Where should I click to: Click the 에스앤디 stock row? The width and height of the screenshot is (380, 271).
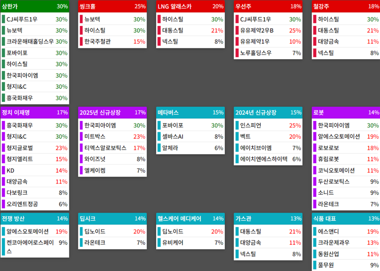[346, 231]
